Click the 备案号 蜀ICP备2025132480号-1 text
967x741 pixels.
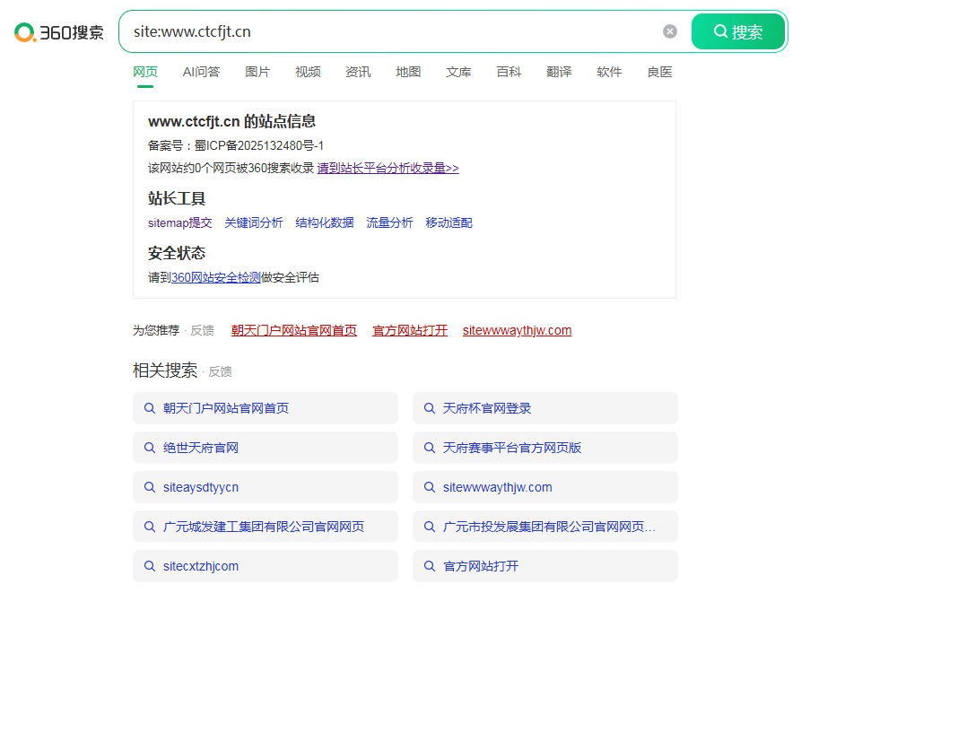click(236, 145)
